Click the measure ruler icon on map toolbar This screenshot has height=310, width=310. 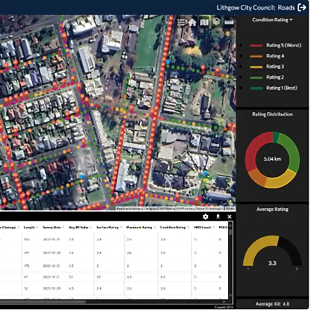pos(229,22)
